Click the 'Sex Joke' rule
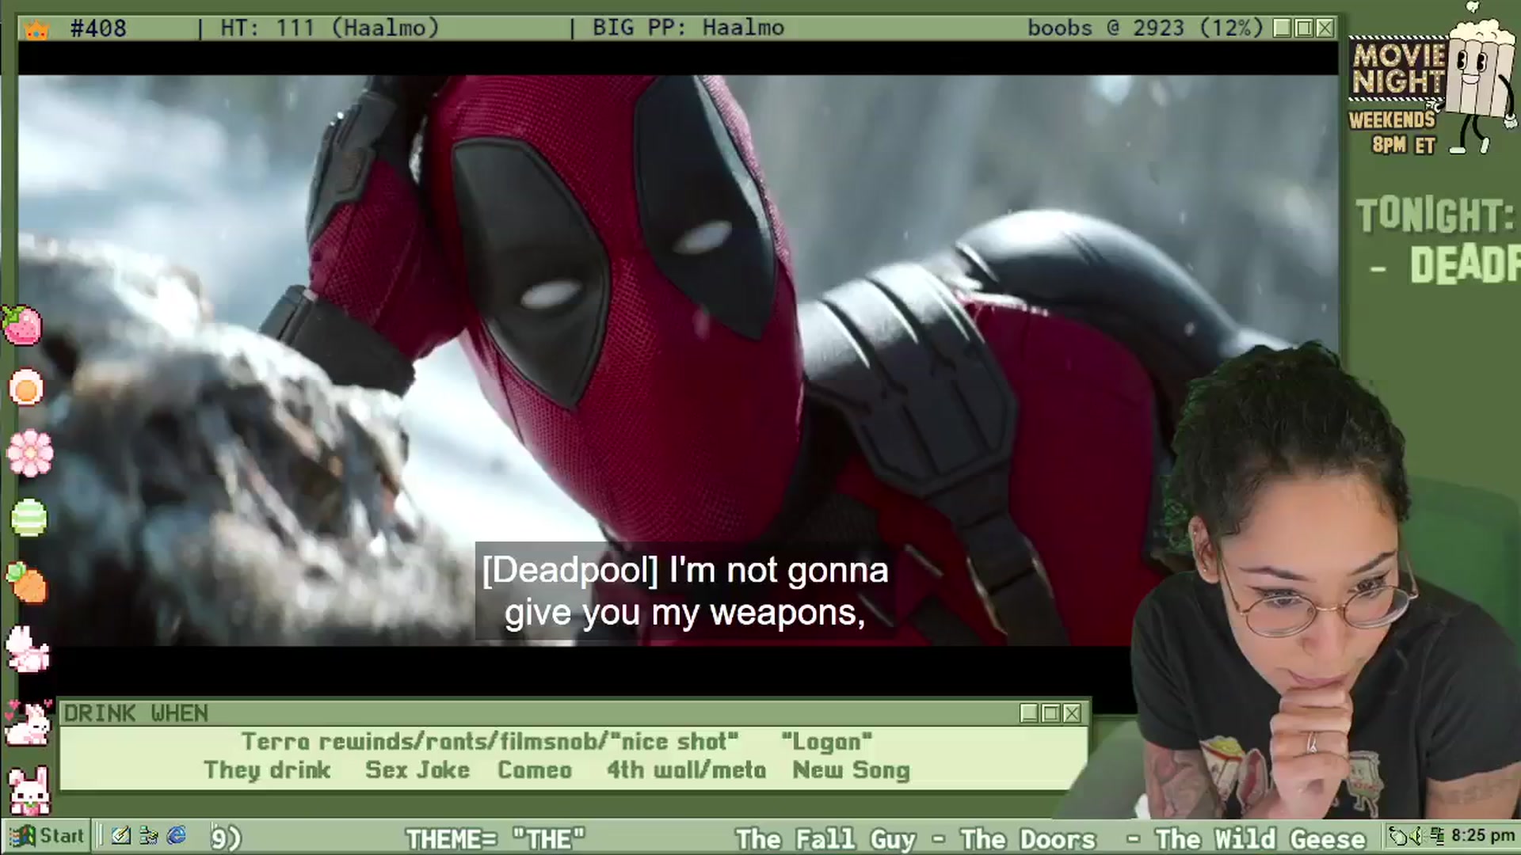Screen dimensions: 1521x855 pyautogui.click(x=417, y=770)
